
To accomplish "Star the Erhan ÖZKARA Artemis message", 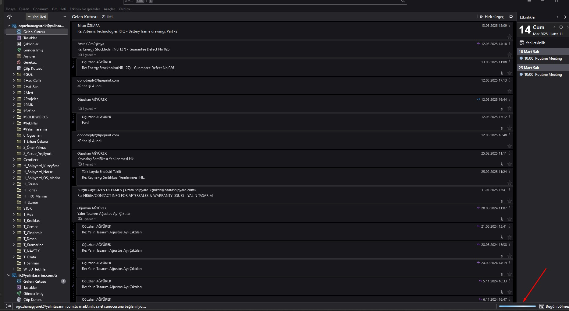I will pyautogui.click(x=510, y=37).
